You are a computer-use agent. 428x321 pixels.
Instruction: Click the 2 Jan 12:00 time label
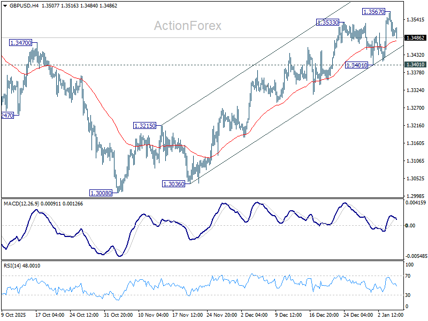pyautogui.click(x=391, y=315)
